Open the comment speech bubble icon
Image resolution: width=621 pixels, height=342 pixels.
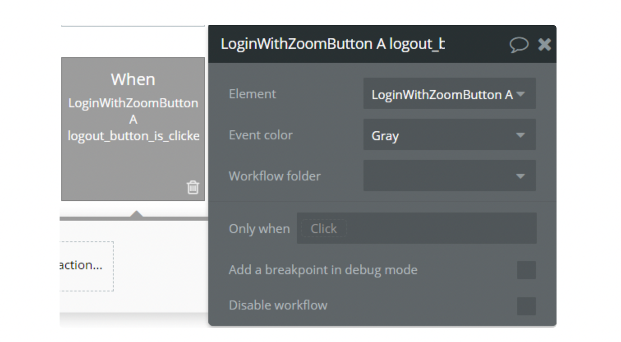point(518,44)
